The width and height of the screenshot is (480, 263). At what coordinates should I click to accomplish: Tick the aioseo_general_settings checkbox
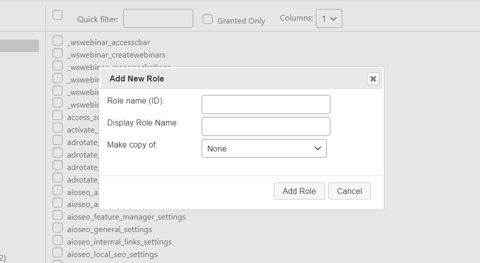pyautogui.click(x=58, y=228)
